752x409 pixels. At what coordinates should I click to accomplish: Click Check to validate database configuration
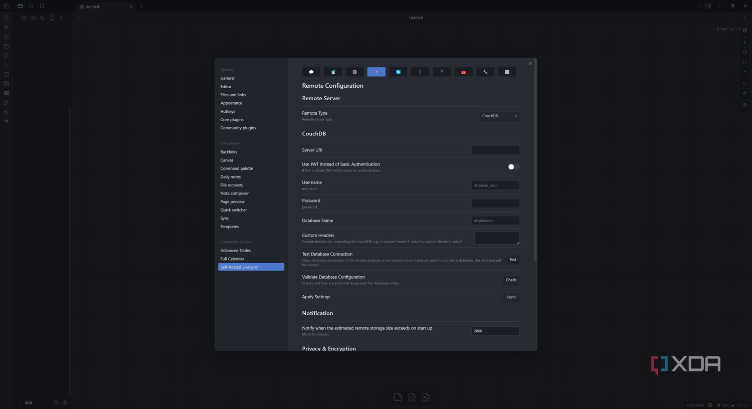tap(511, 280)
